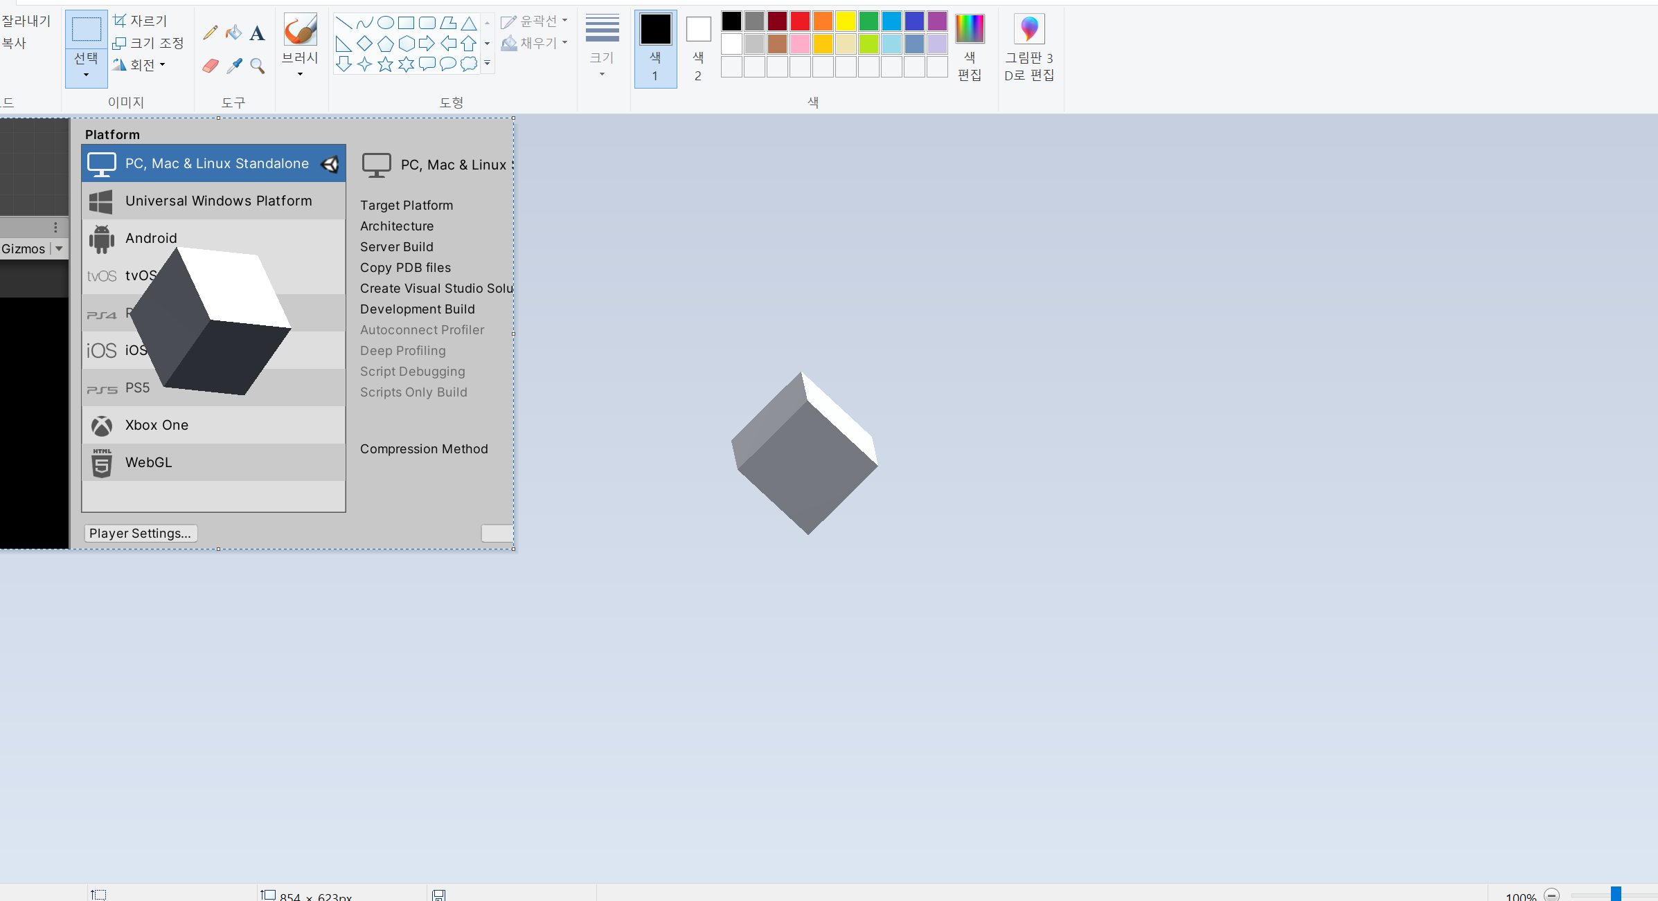The image size is (1658, 901).
Task: Select the Eraser tool
Action: tap(211, 66)
